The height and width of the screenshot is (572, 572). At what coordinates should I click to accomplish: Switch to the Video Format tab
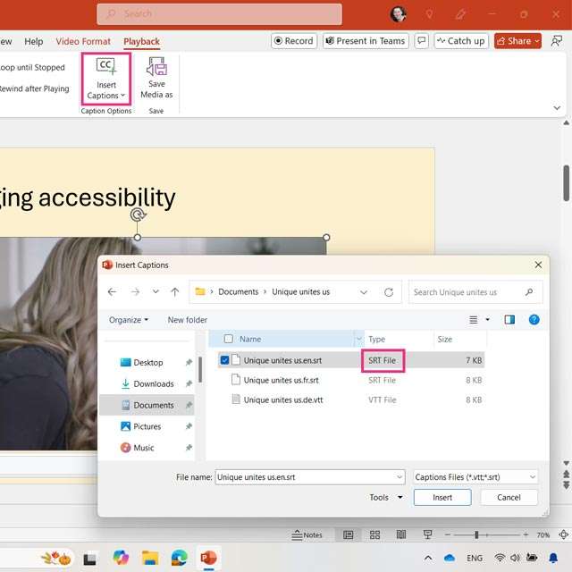point(83,41)
